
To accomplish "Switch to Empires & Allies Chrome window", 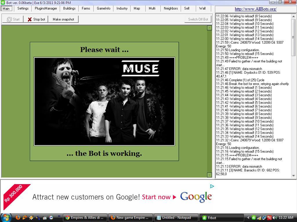I will point(85,218).
